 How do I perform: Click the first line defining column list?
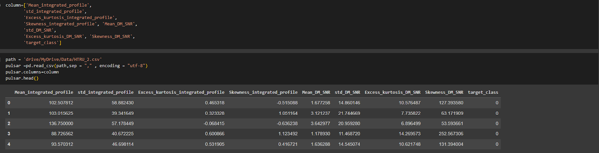pyautogui.click(x=49, y=5)
